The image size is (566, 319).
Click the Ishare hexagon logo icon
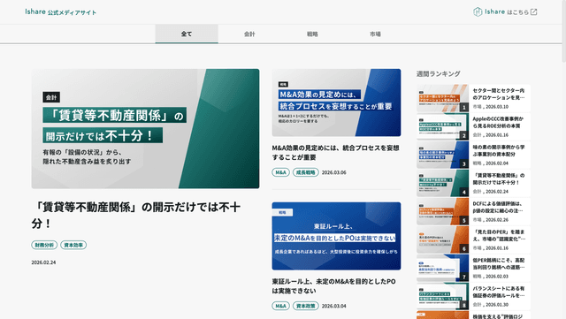point(478,11)
